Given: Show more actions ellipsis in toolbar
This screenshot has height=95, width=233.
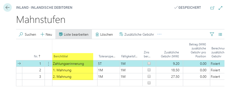Looking at the screenshot, I should (159, 34).
